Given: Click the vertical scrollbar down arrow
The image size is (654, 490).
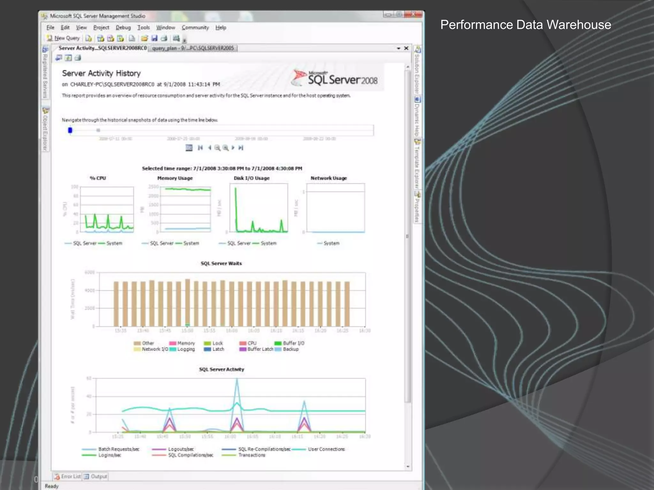Looking at the screenshot, I should pyautogui.click(x=408, y=466).
